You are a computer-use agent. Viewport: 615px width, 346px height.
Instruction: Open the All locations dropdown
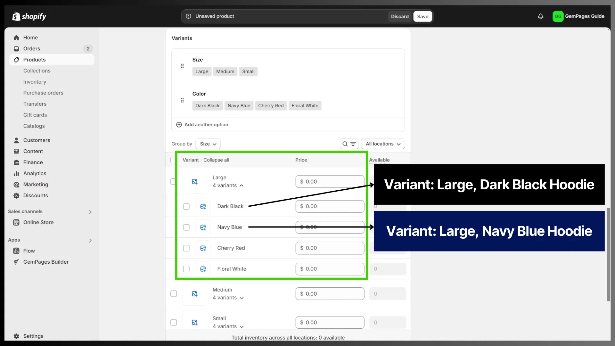coord(383,144)
